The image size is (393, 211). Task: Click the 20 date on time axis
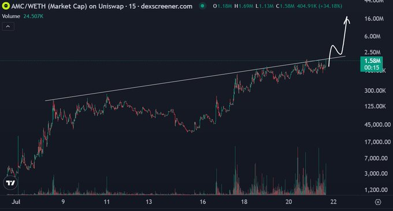[289, 202]
